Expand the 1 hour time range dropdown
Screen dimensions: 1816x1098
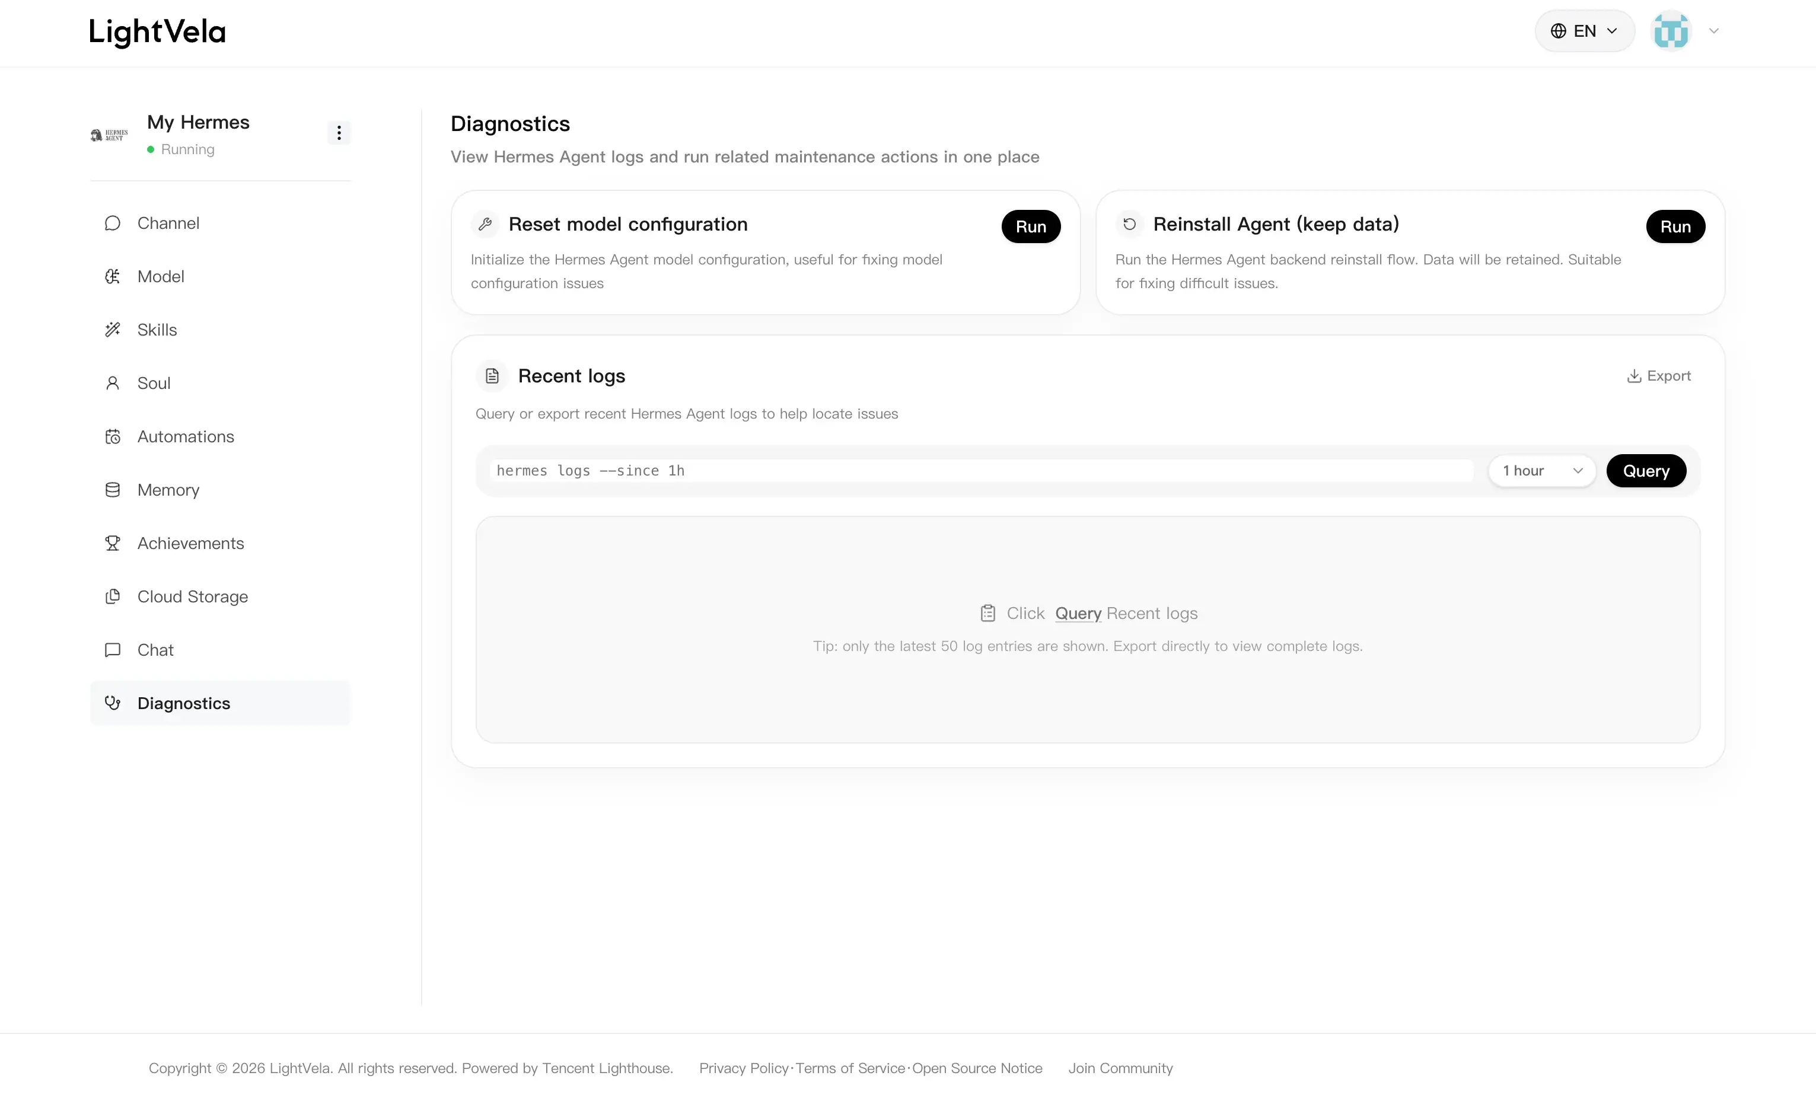coord(1542,471)
